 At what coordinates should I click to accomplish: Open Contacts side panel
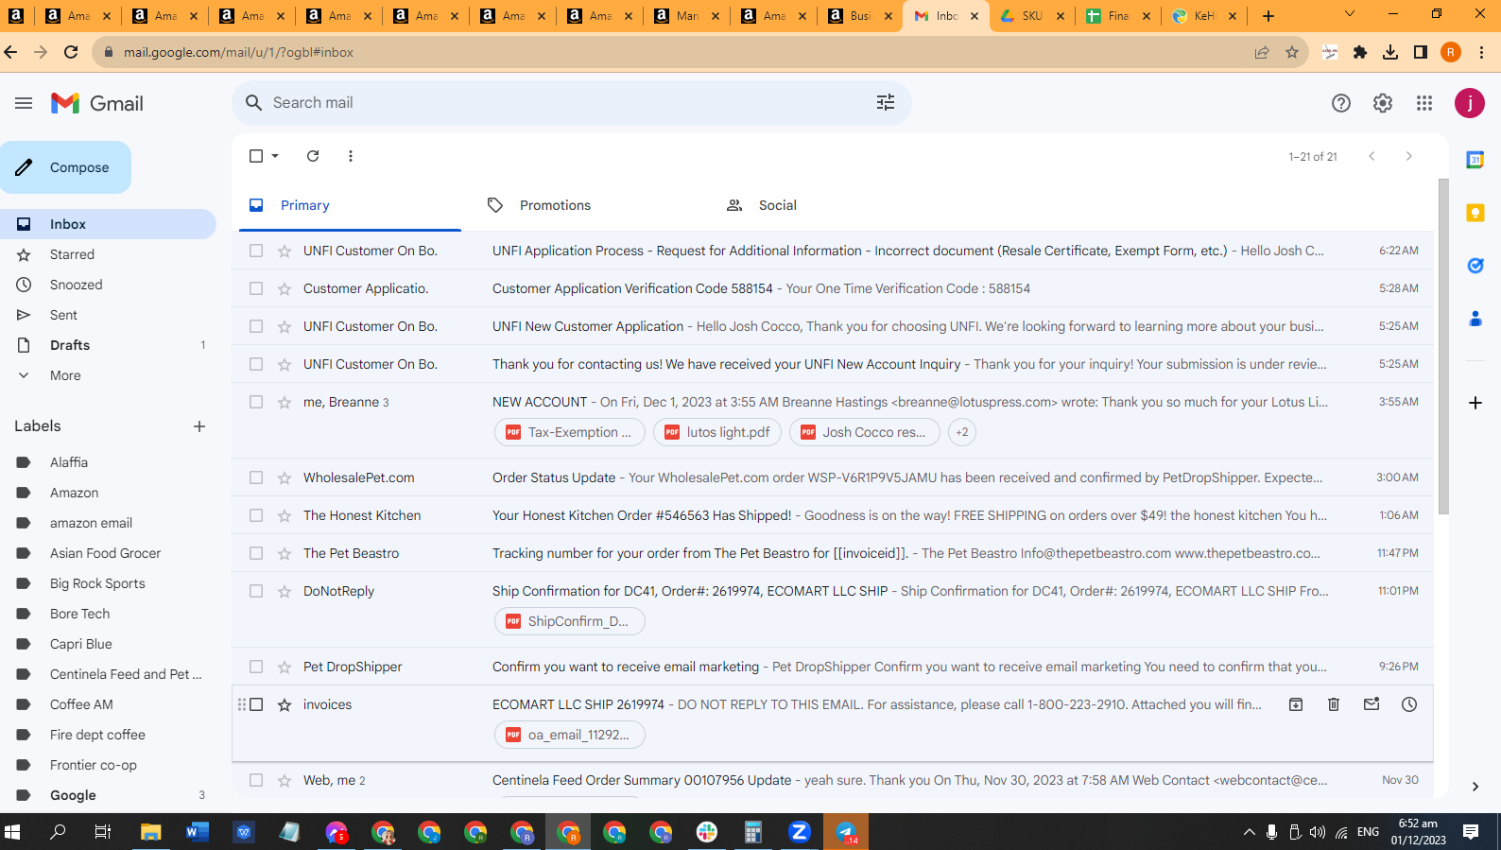(1475, 319)
